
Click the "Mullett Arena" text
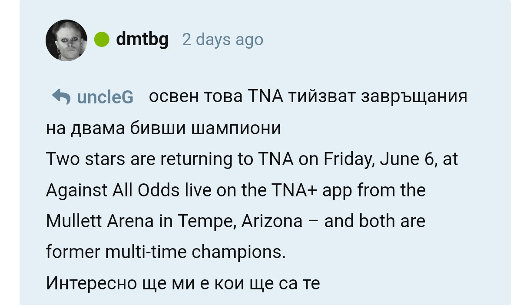pos(100,222)
